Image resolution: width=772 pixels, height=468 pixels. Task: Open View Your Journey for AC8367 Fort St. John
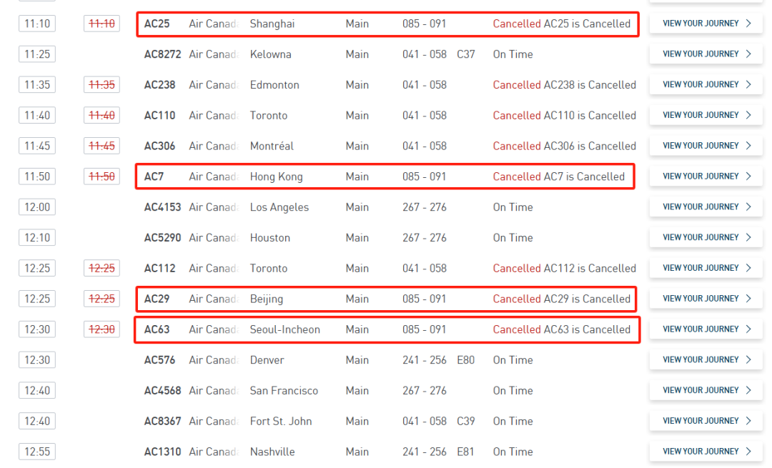pyautogui.click(x=706, y=421)
